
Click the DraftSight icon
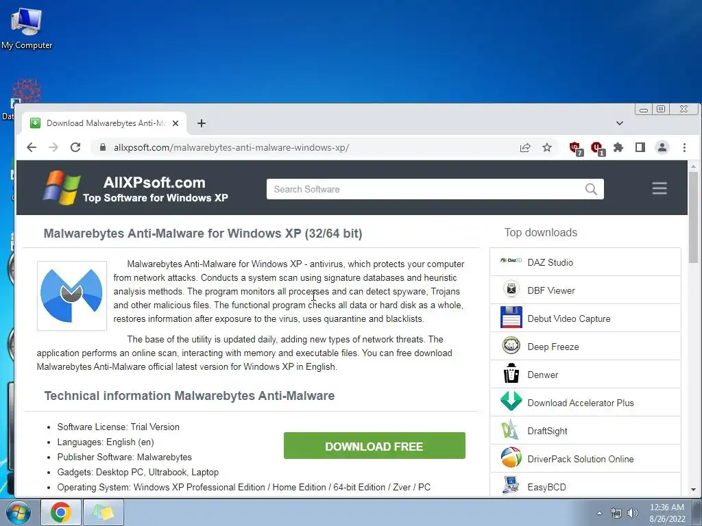pos(510,429)
